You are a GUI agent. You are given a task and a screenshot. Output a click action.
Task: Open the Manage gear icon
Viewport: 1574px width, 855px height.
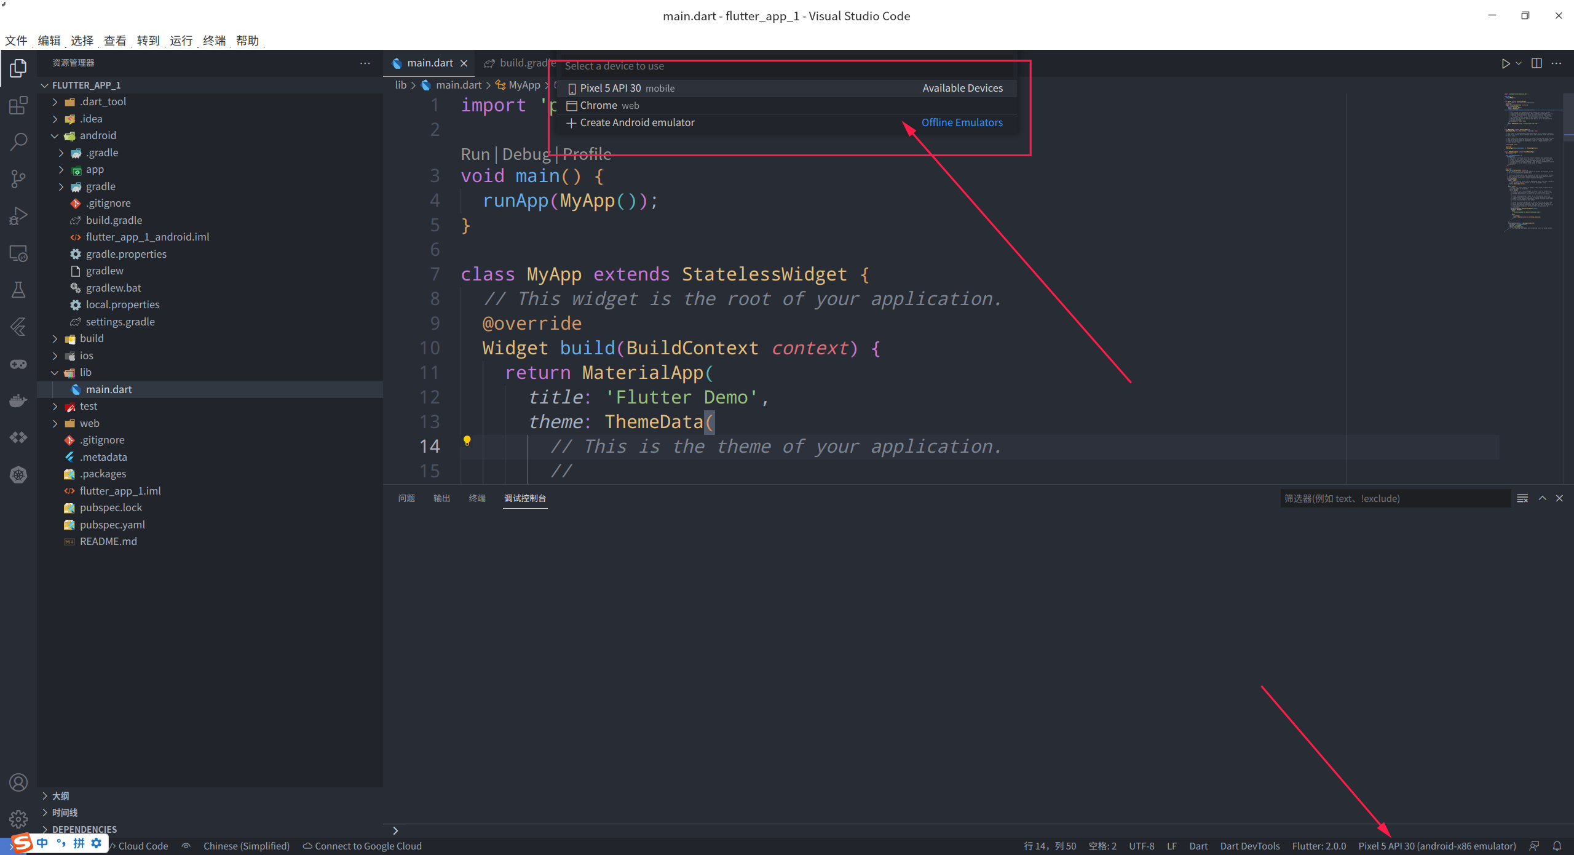coord(18,819)
